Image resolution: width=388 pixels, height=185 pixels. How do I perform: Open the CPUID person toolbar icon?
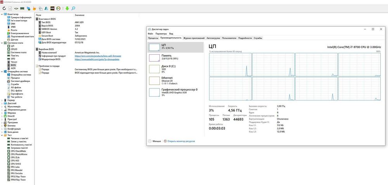[x=46, y=9]
